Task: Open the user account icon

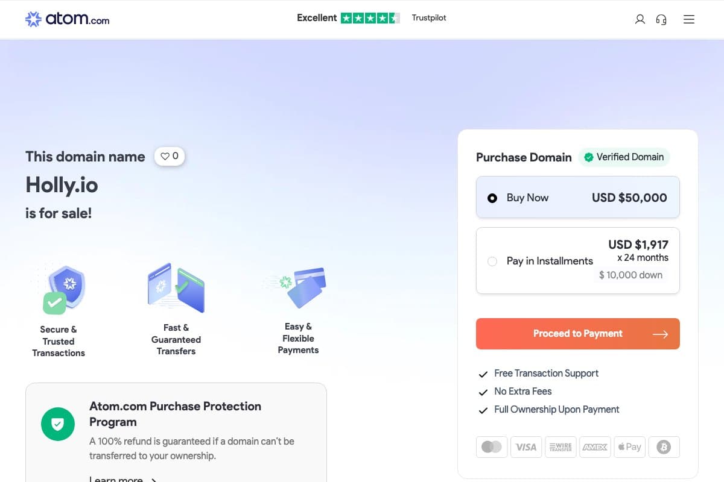Action: coord(640,19)
